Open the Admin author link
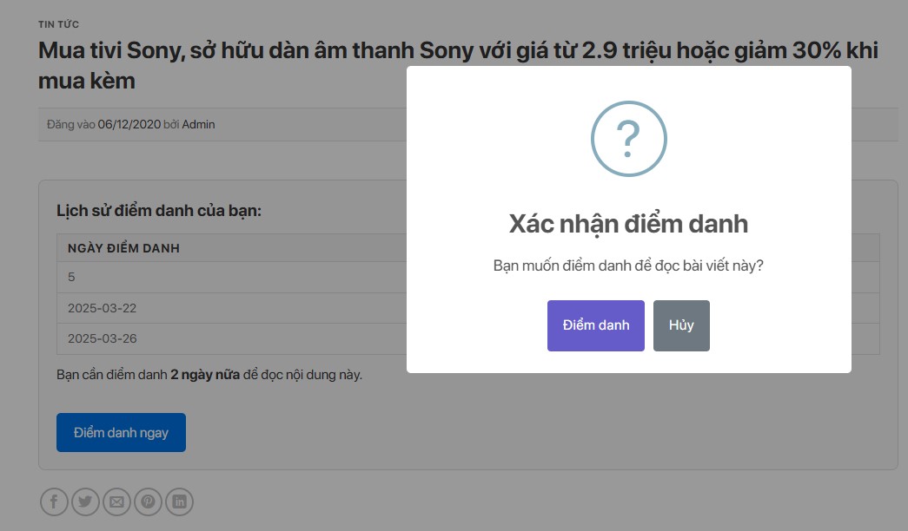 (x=198, y=124)
